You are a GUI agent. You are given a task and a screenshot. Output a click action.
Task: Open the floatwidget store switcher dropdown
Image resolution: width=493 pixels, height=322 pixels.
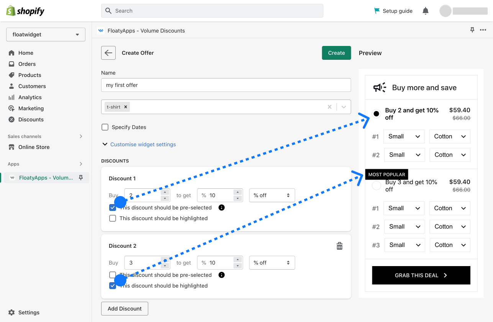pyautogui.click(x=46, y=34)
